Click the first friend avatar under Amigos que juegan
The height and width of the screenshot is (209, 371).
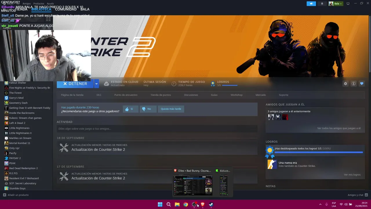(271, 117)
